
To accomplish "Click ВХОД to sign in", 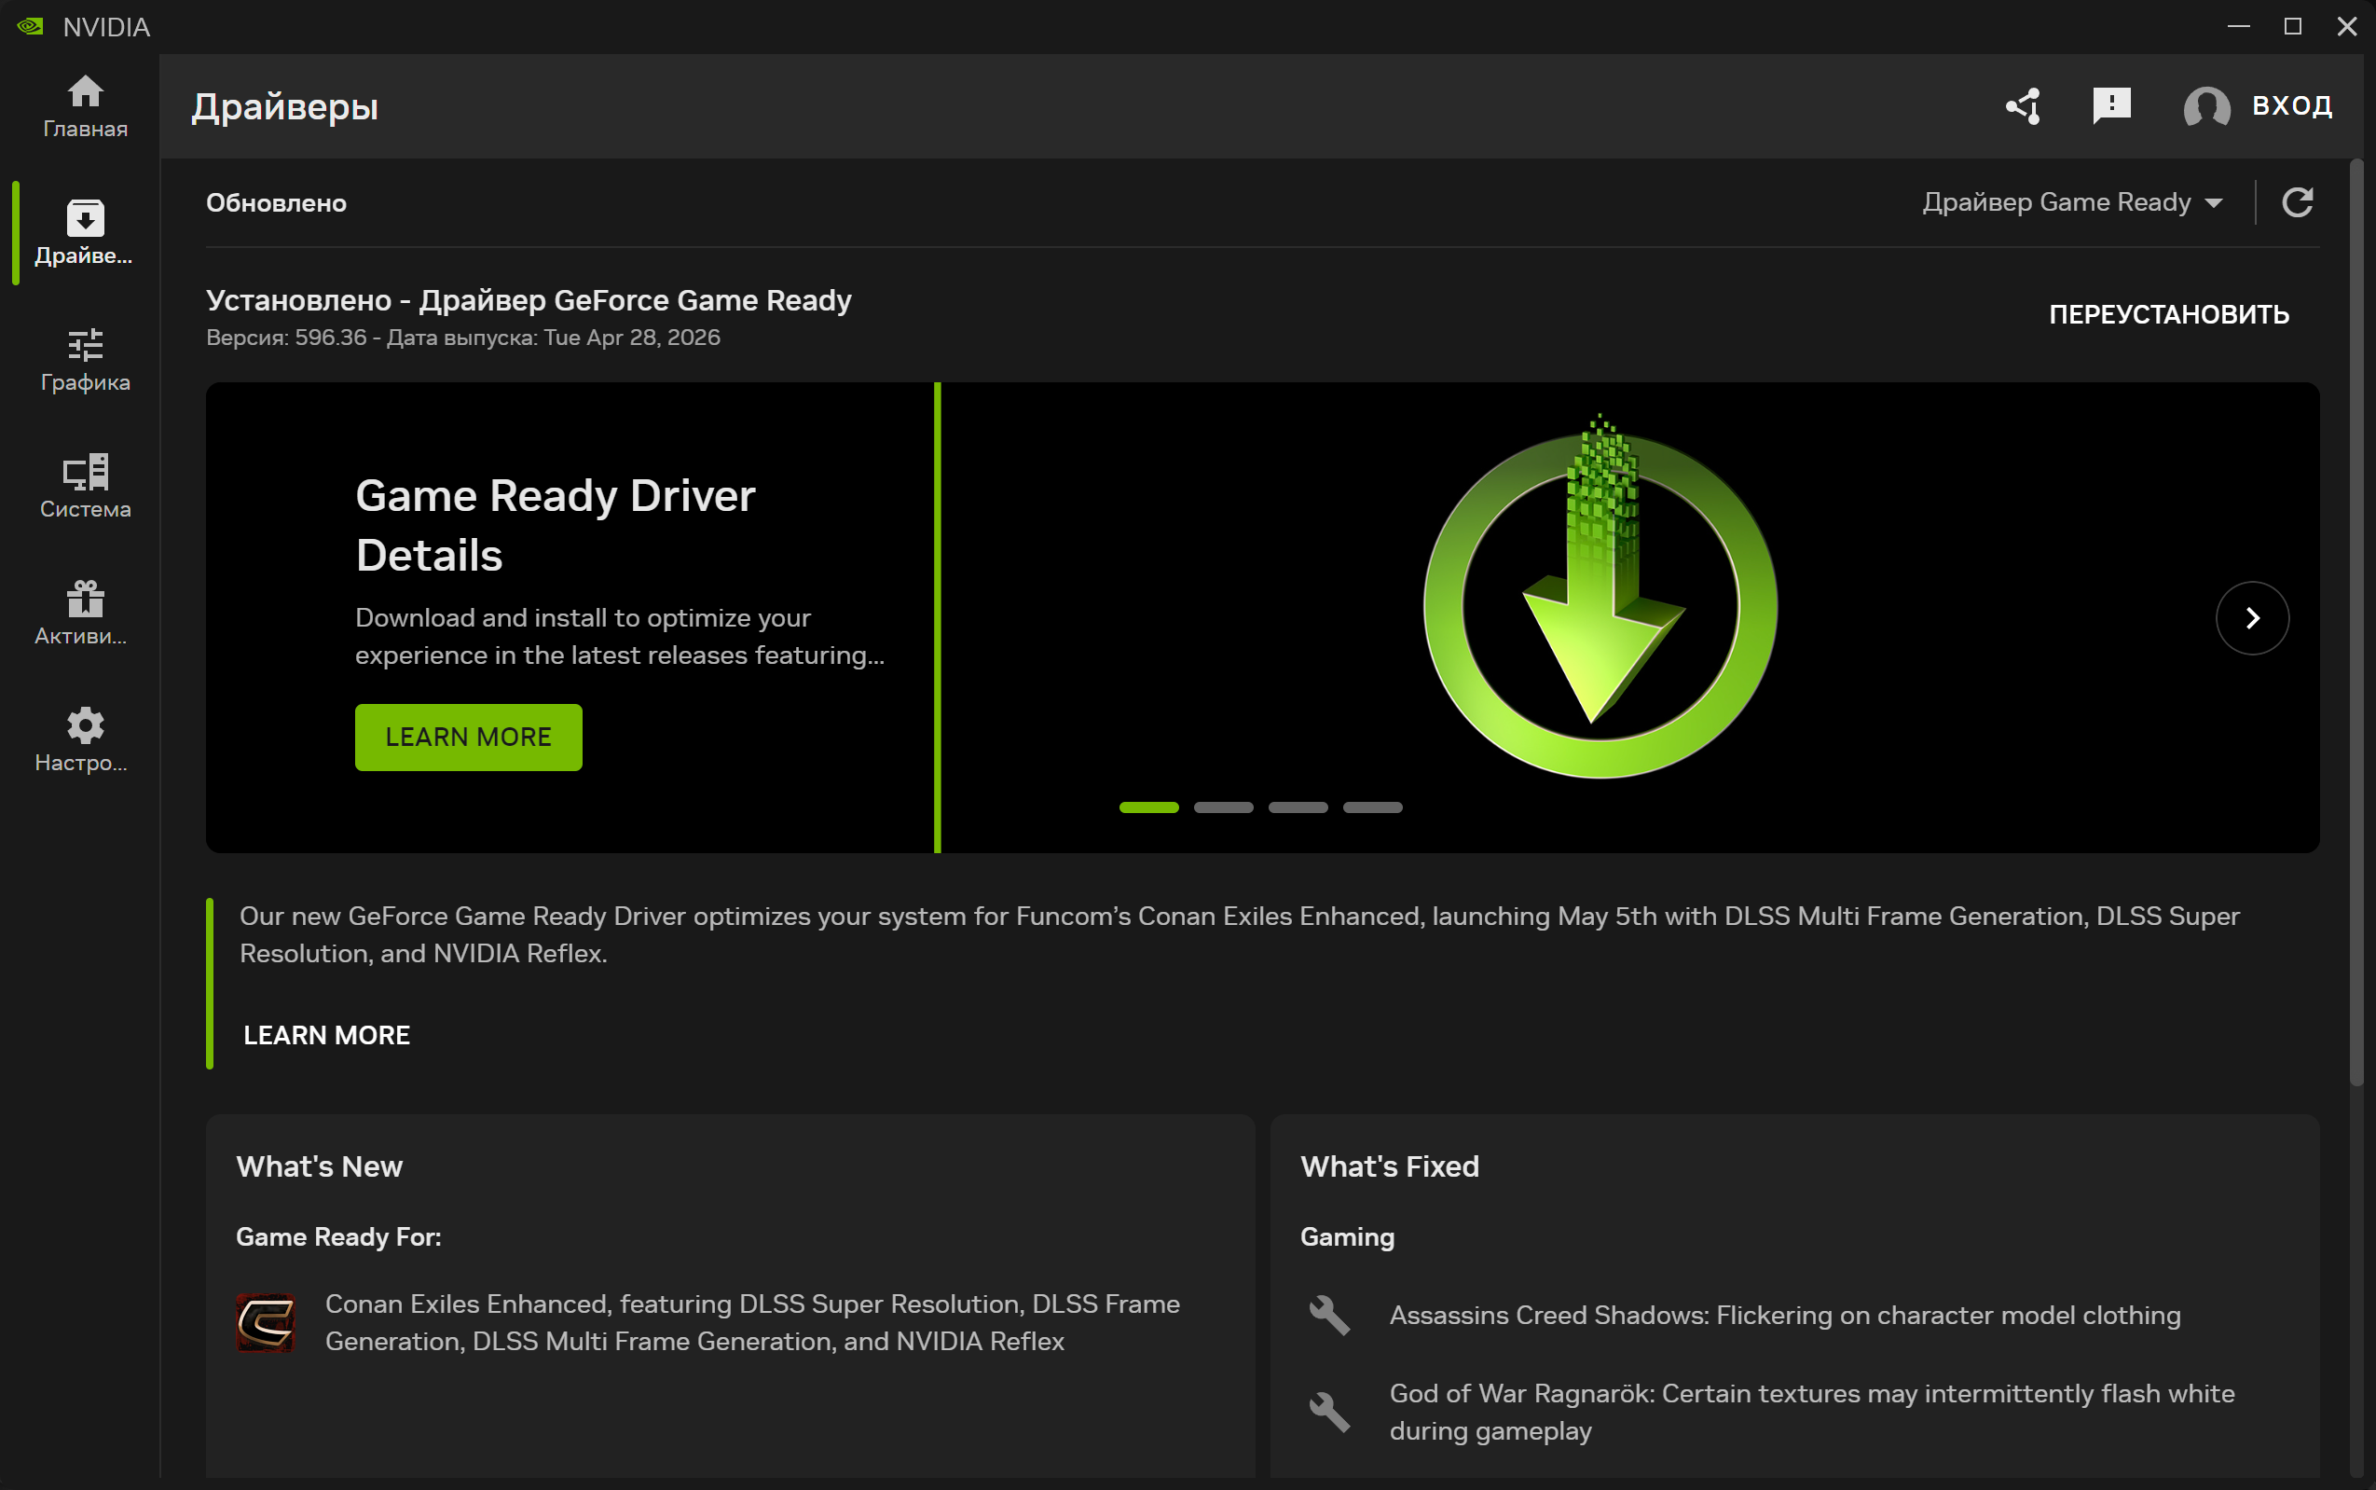I will [2291, 105].
